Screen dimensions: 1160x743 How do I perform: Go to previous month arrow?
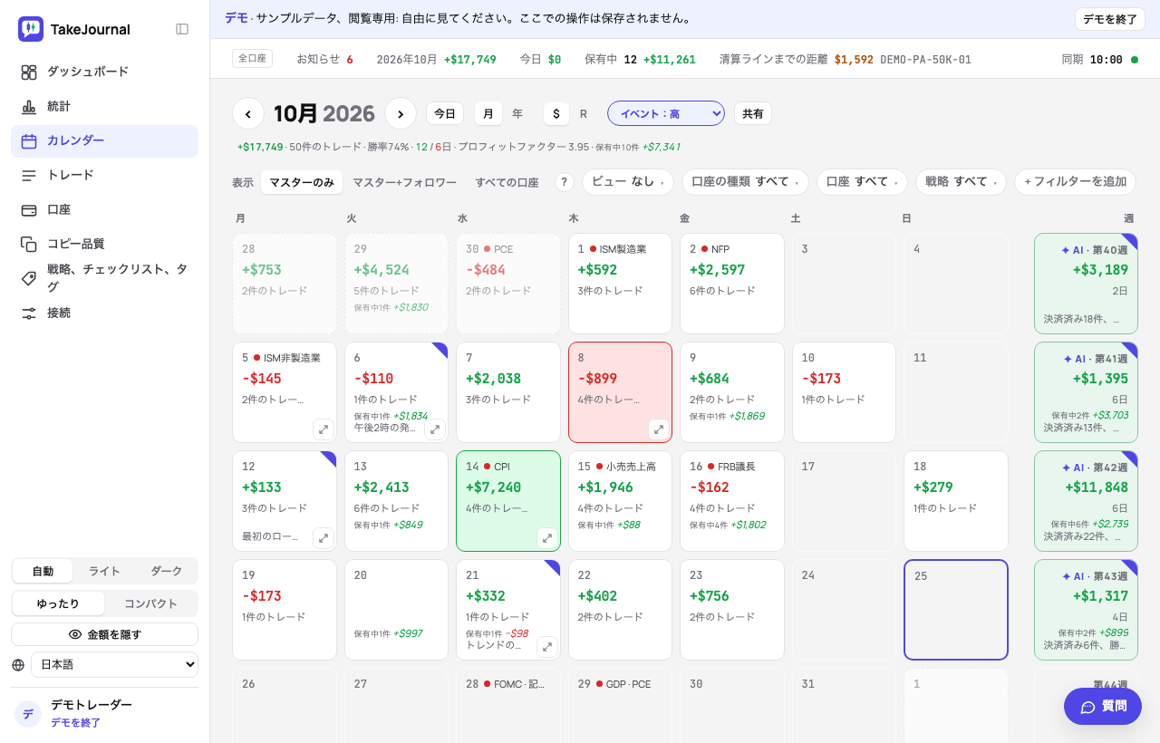[248, 113]
